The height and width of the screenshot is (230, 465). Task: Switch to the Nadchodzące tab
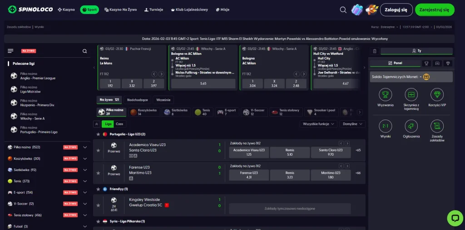pyautogui.click(x=137, y=100)
